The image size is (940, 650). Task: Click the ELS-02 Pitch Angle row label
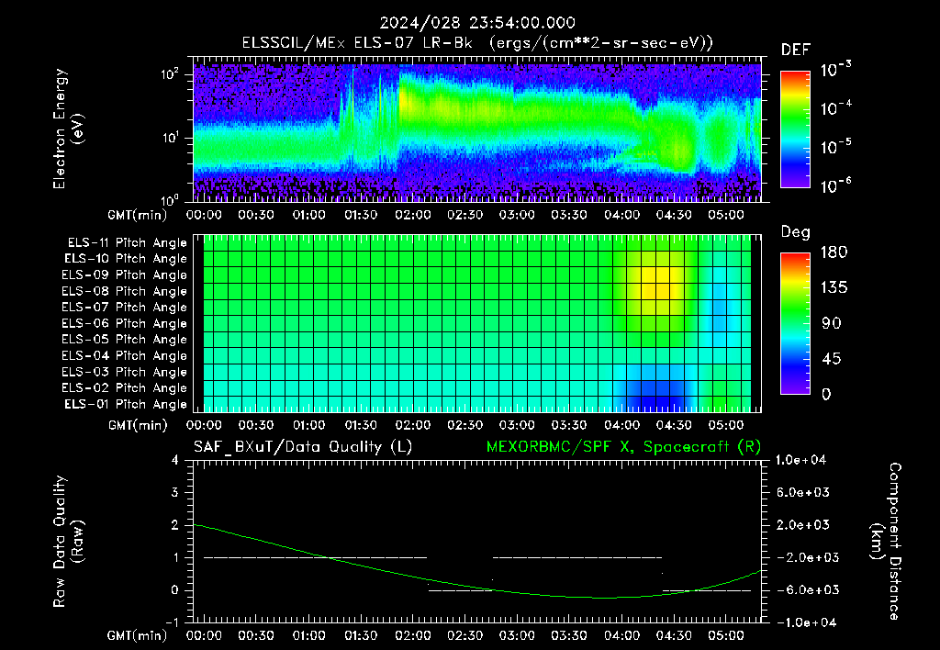(125, 388)
